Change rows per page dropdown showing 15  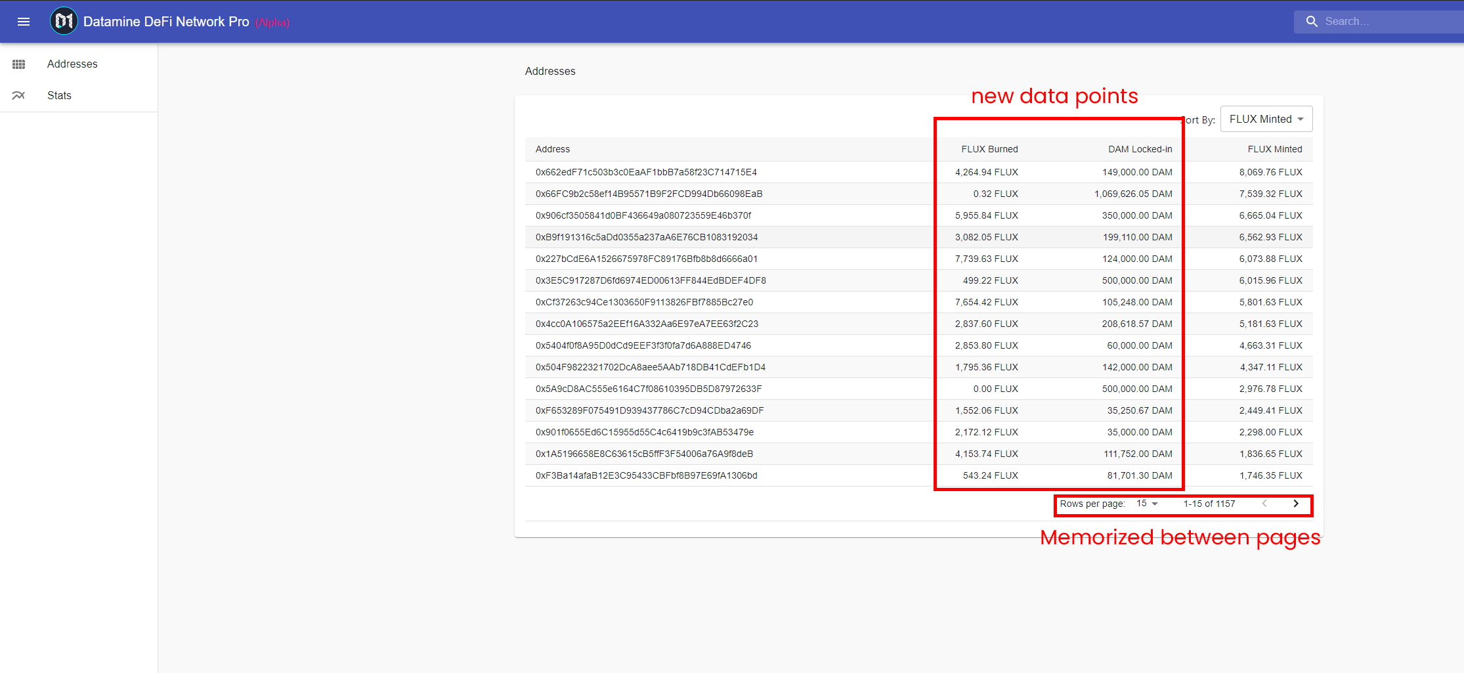click(x=1148, y=504)
